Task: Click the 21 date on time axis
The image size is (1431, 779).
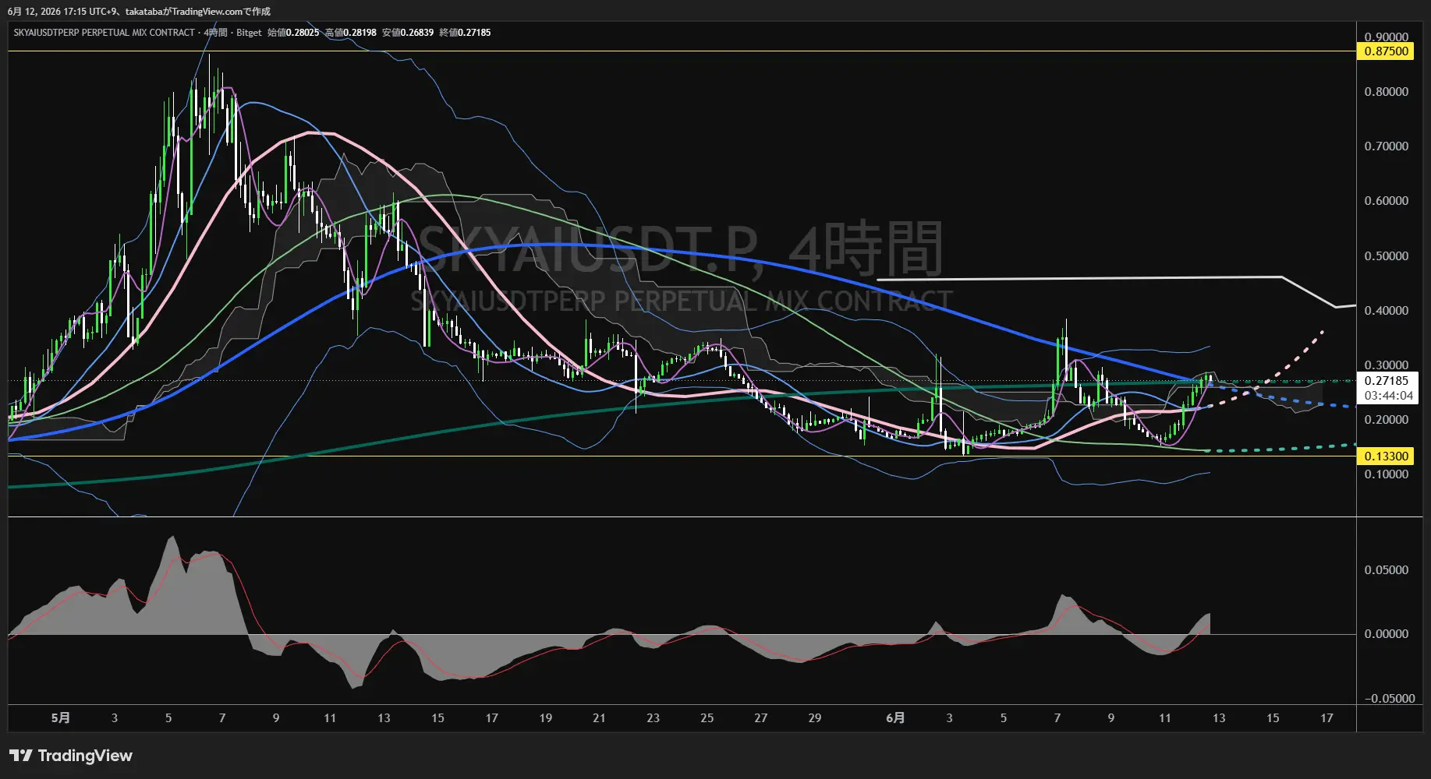Action: coord(600,718)
